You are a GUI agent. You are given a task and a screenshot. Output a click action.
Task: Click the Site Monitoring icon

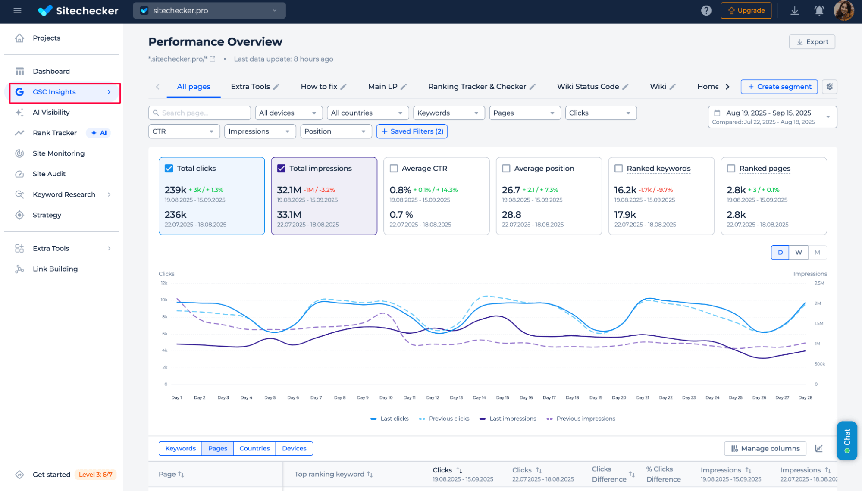coord(19,153)
